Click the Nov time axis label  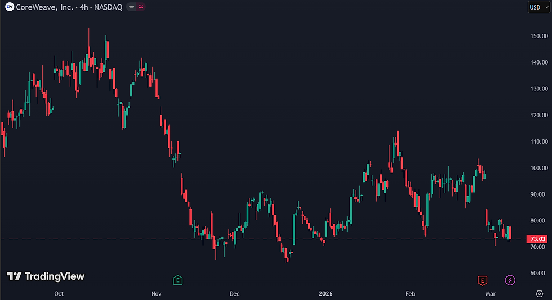coord(157,294)
